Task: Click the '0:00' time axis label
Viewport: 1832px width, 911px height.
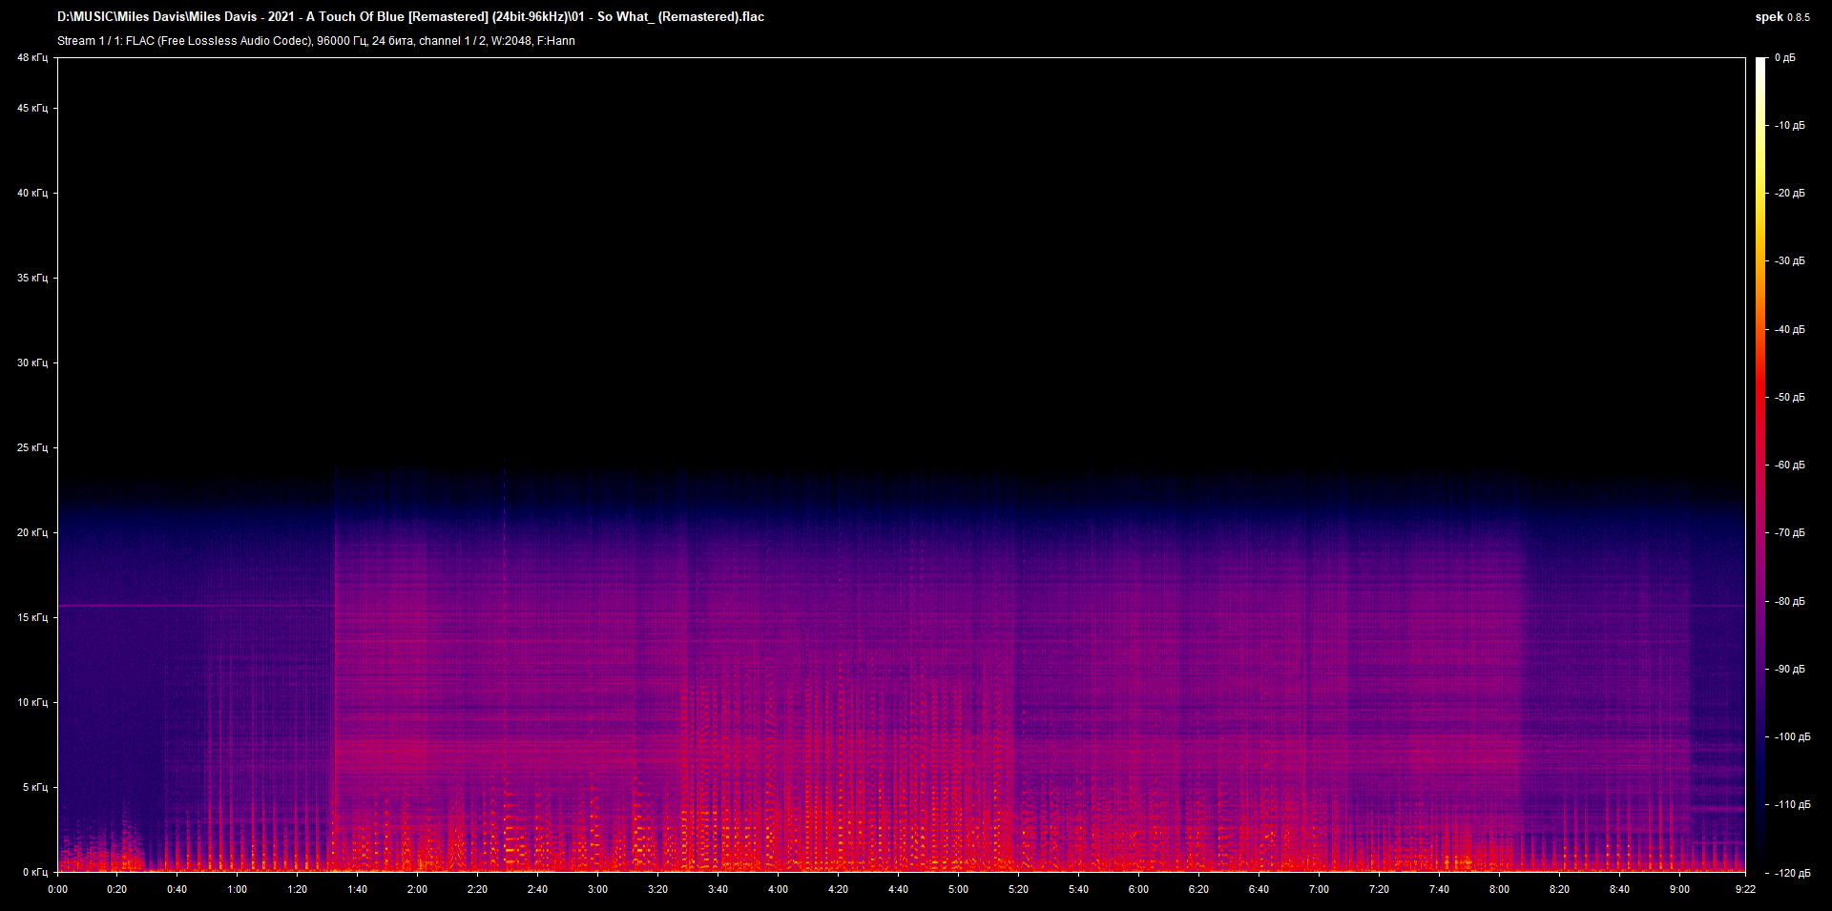Action: point(57,890)
